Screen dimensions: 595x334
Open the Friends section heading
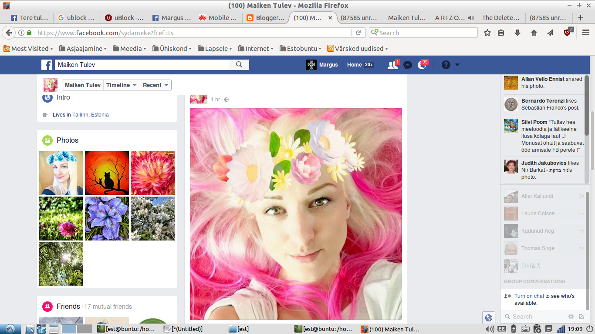pyautogui.click(x=68, y=307)
